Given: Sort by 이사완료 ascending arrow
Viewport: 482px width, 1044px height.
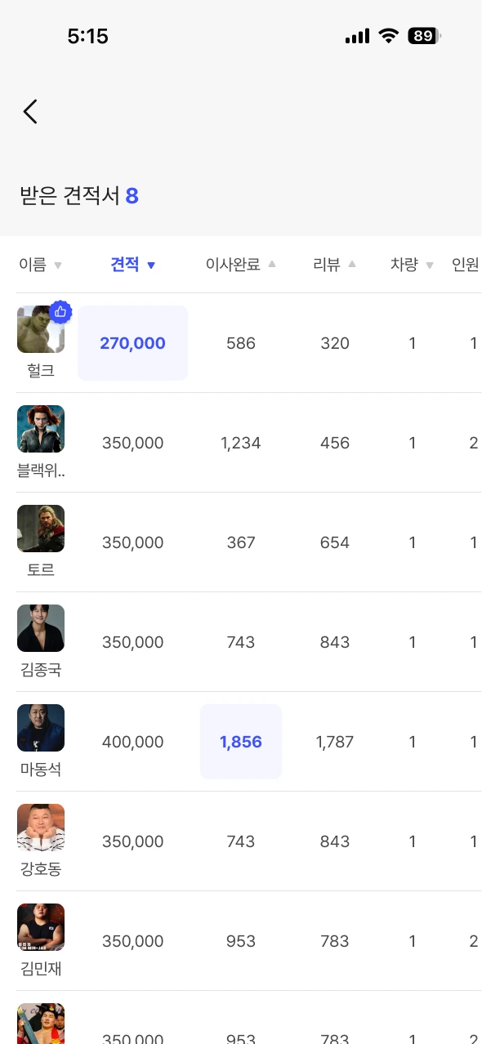Looking at the screenshot, I should [272, 264].
